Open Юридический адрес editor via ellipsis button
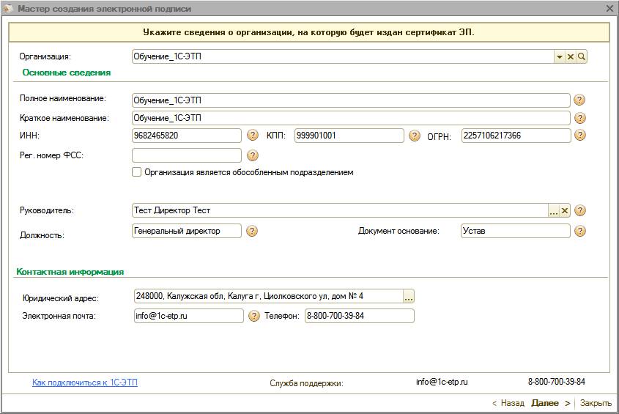Viewport: 619px width, 414px height. [409, 296]
